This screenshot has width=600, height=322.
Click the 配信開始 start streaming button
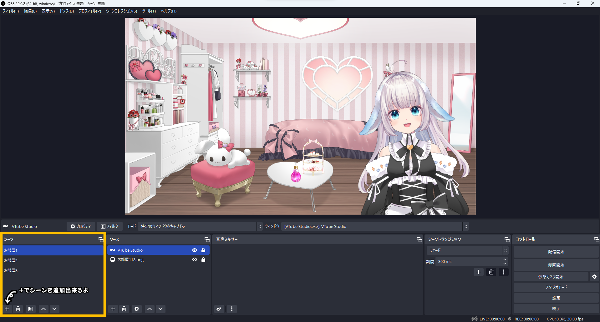pos(556,252)
